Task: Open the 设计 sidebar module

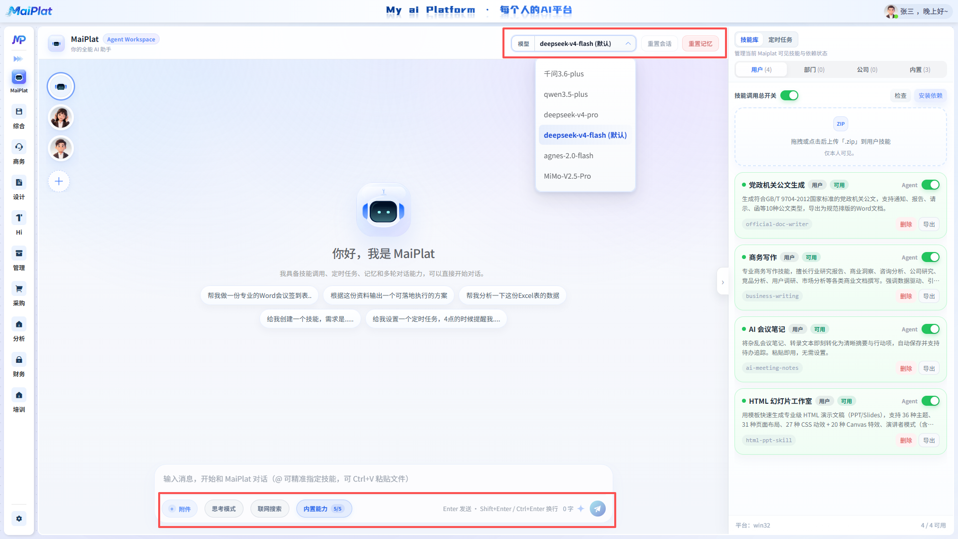Action: (x=19, y=188)
